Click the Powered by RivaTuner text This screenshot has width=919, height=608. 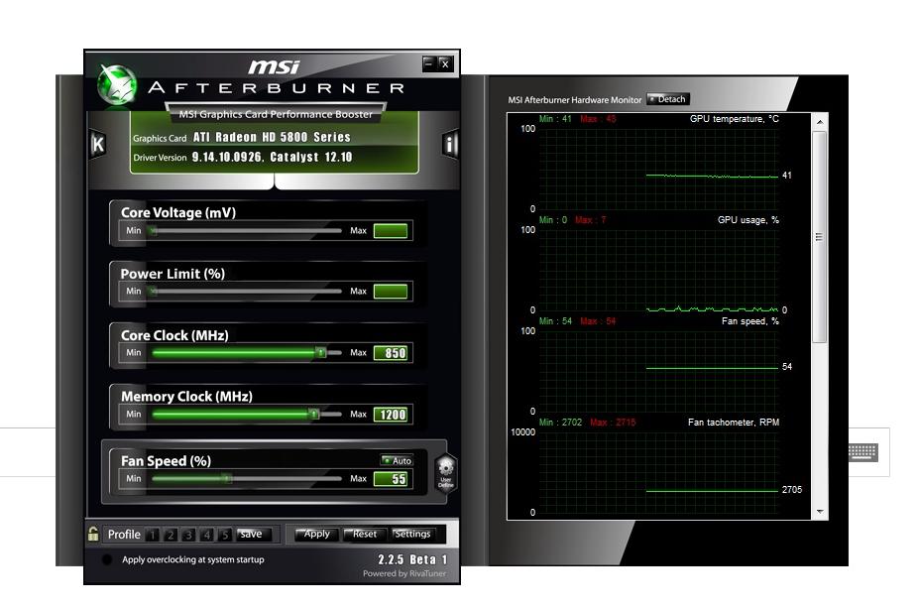pos(404,573)
